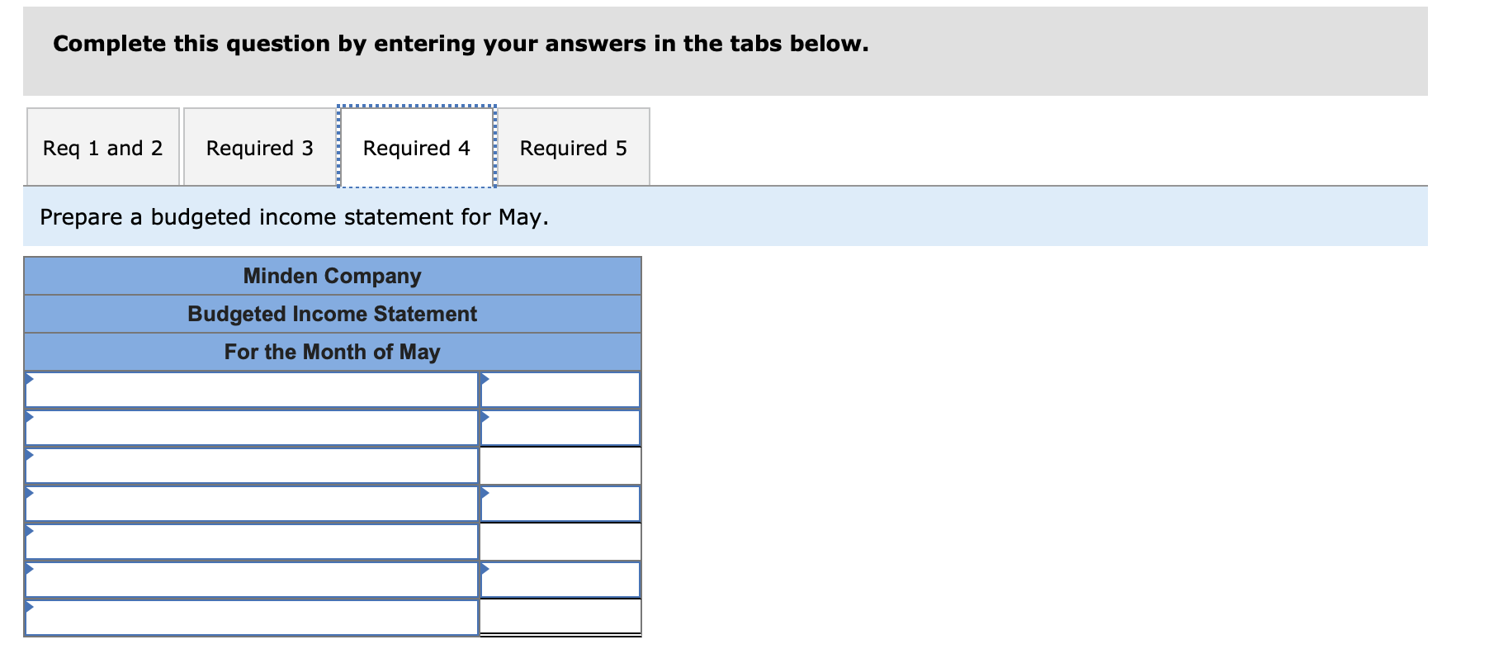Viewport: 1494px width, 649px height.
Task: Open the "Required 3" tab
Action: pyautogui.click(x=259, y=147)
